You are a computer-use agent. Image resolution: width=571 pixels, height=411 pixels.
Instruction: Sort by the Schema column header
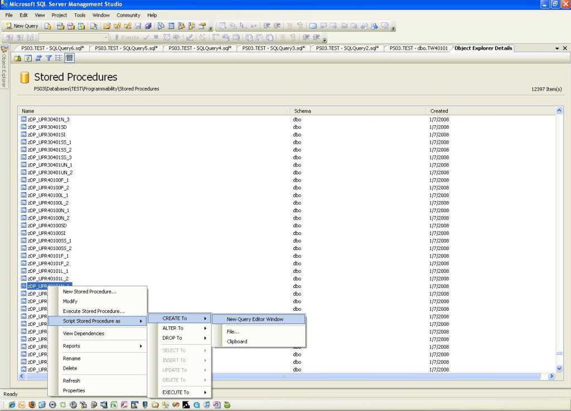358,111
